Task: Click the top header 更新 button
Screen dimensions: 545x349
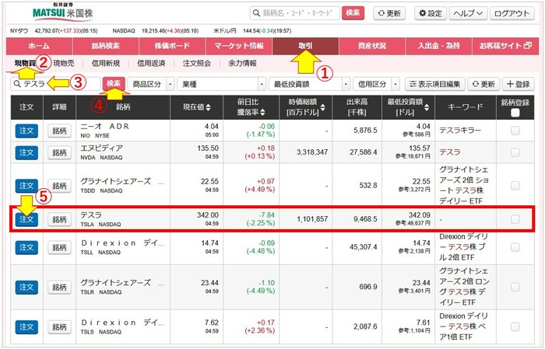Action: [x=389, y=13]
